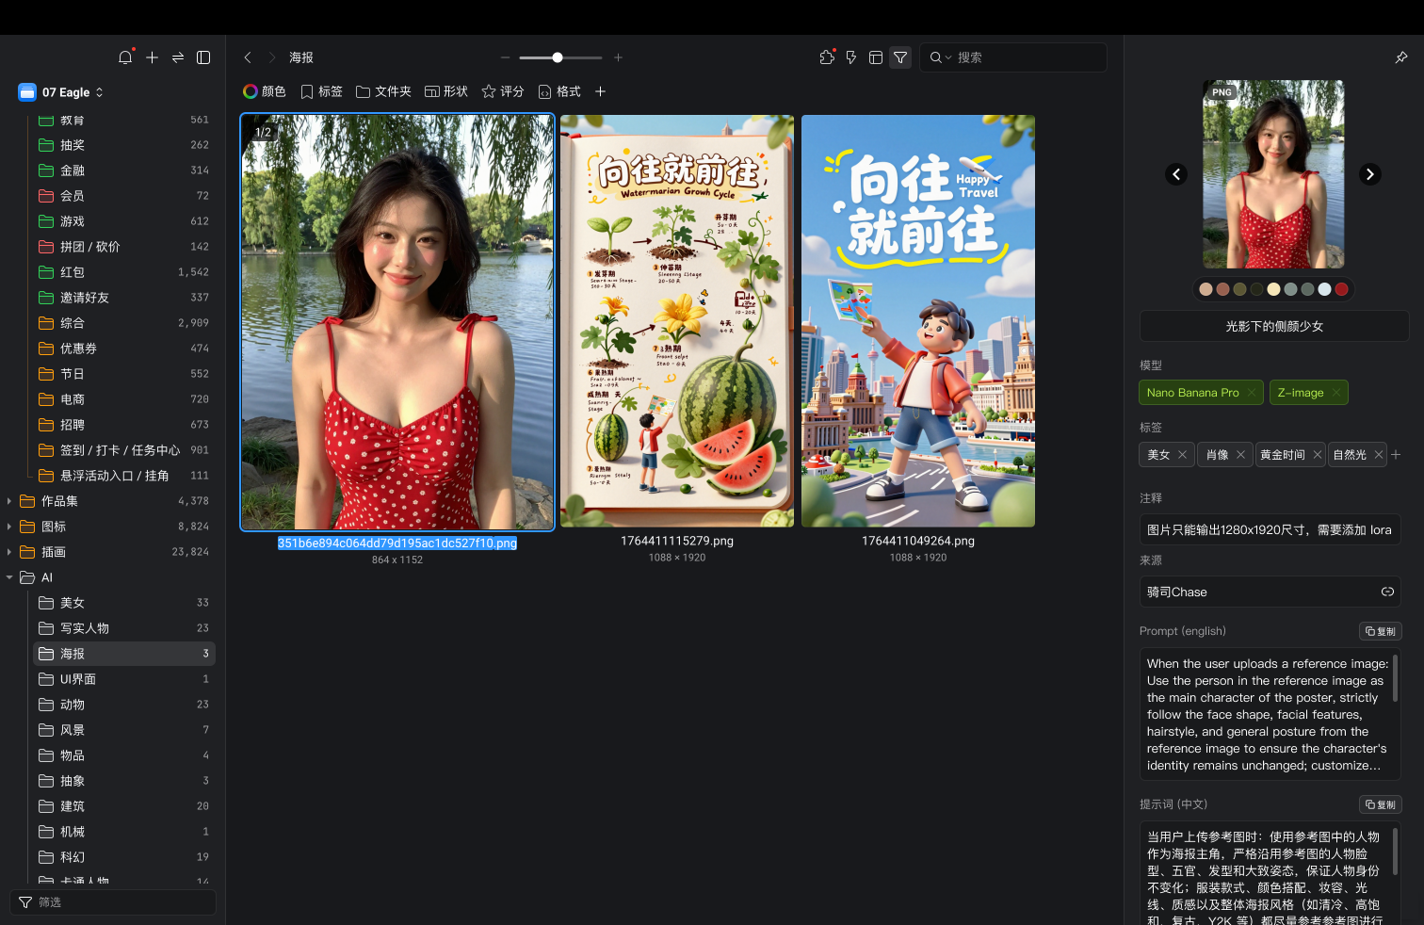Image resolution: width=1424 pixels, height=925 pixels.
Task: Open the 格式 format filter
Action: (559, 91)
